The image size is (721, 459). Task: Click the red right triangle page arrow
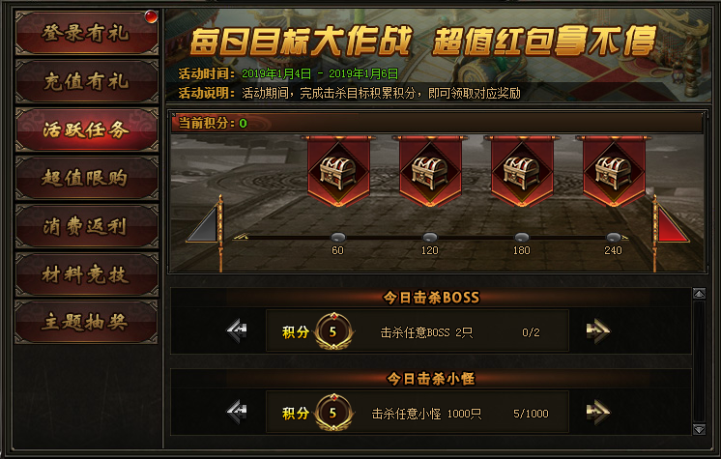tap(671, 225)
